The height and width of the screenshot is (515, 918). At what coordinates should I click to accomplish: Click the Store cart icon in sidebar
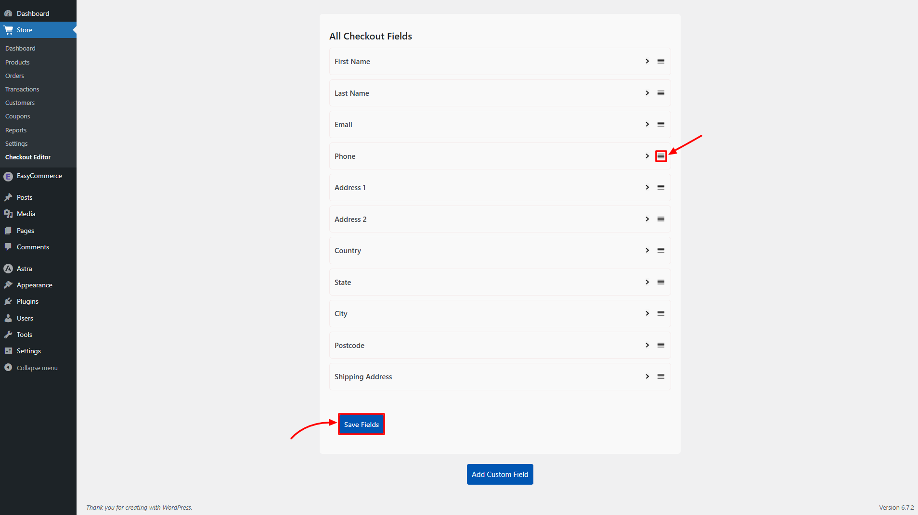point(8,30)
